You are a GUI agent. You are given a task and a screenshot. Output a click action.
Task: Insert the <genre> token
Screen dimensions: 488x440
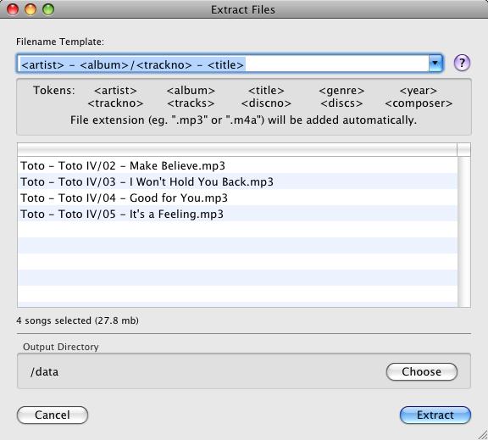point(341,91)
